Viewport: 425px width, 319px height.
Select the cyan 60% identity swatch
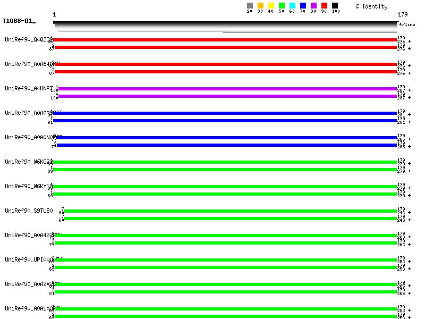point(292,6)
